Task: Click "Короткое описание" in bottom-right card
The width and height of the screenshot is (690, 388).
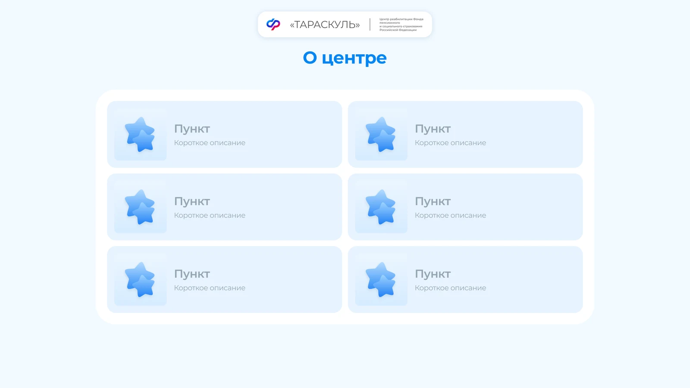Action: (x=450, y=288)
